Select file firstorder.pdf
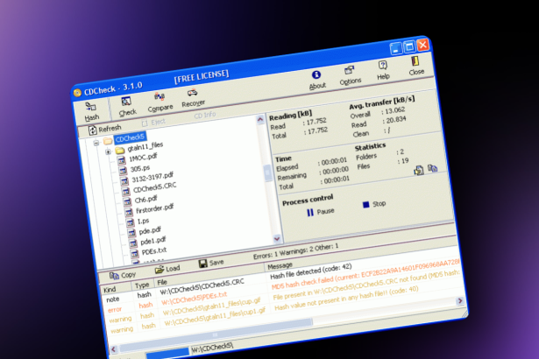The width and height of the screenshot is (539, 359). click(x=154, y=208)
